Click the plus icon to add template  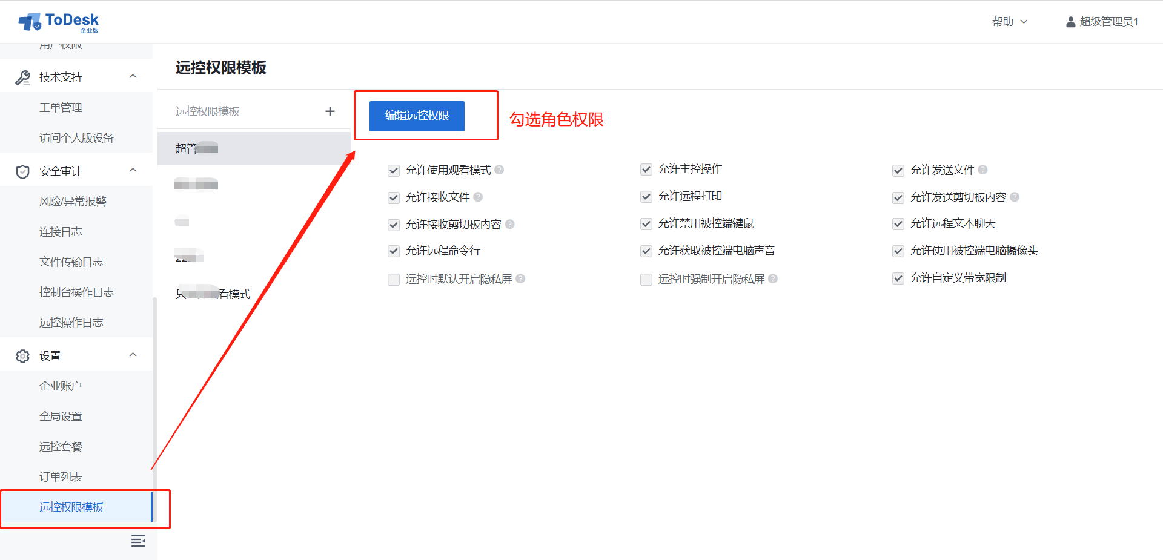(330, 111)
